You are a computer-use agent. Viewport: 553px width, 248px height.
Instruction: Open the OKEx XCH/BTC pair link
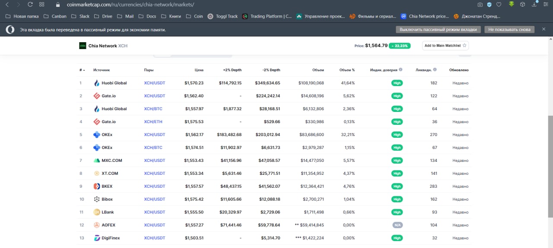pyautogui.click(x=153, y=148)
